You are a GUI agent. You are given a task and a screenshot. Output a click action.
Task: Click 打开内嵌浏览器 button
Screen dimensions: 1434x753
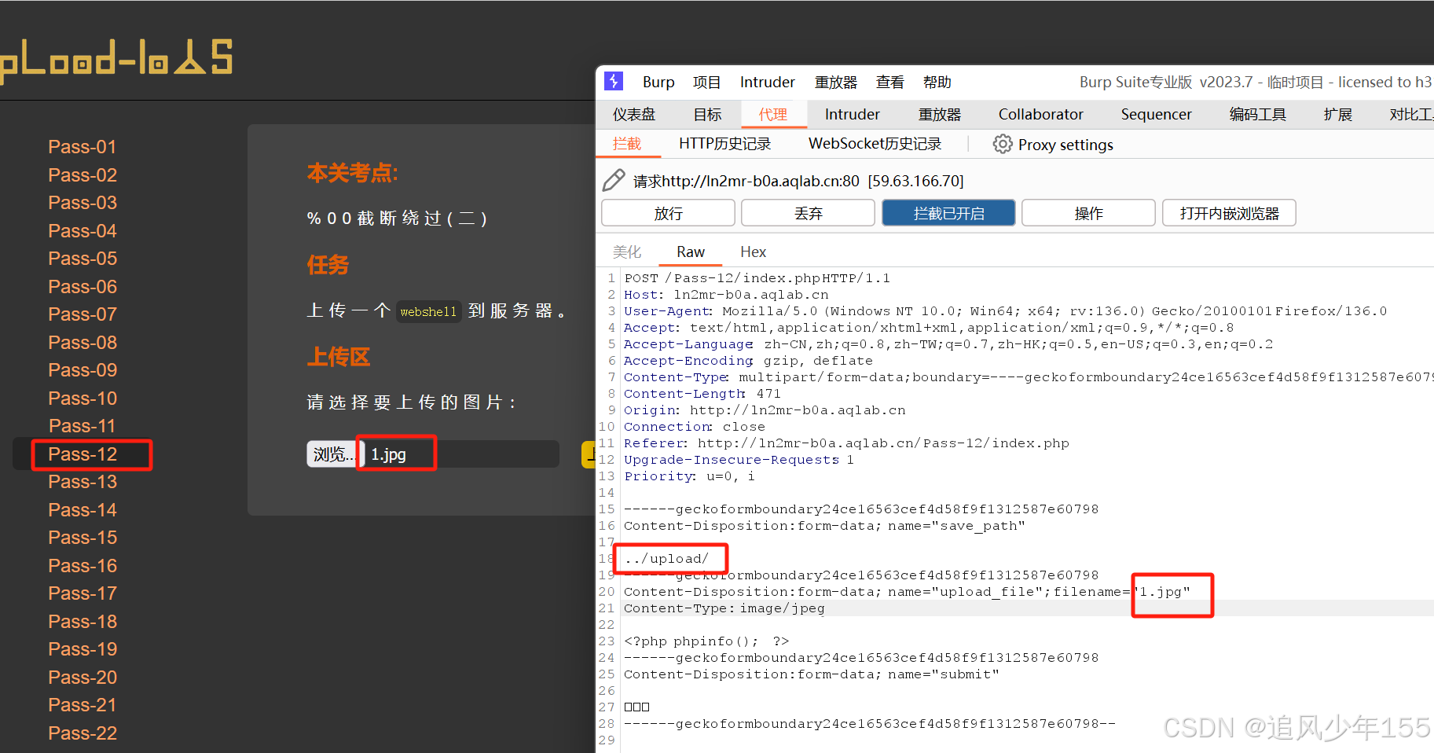coord(1229,213)
